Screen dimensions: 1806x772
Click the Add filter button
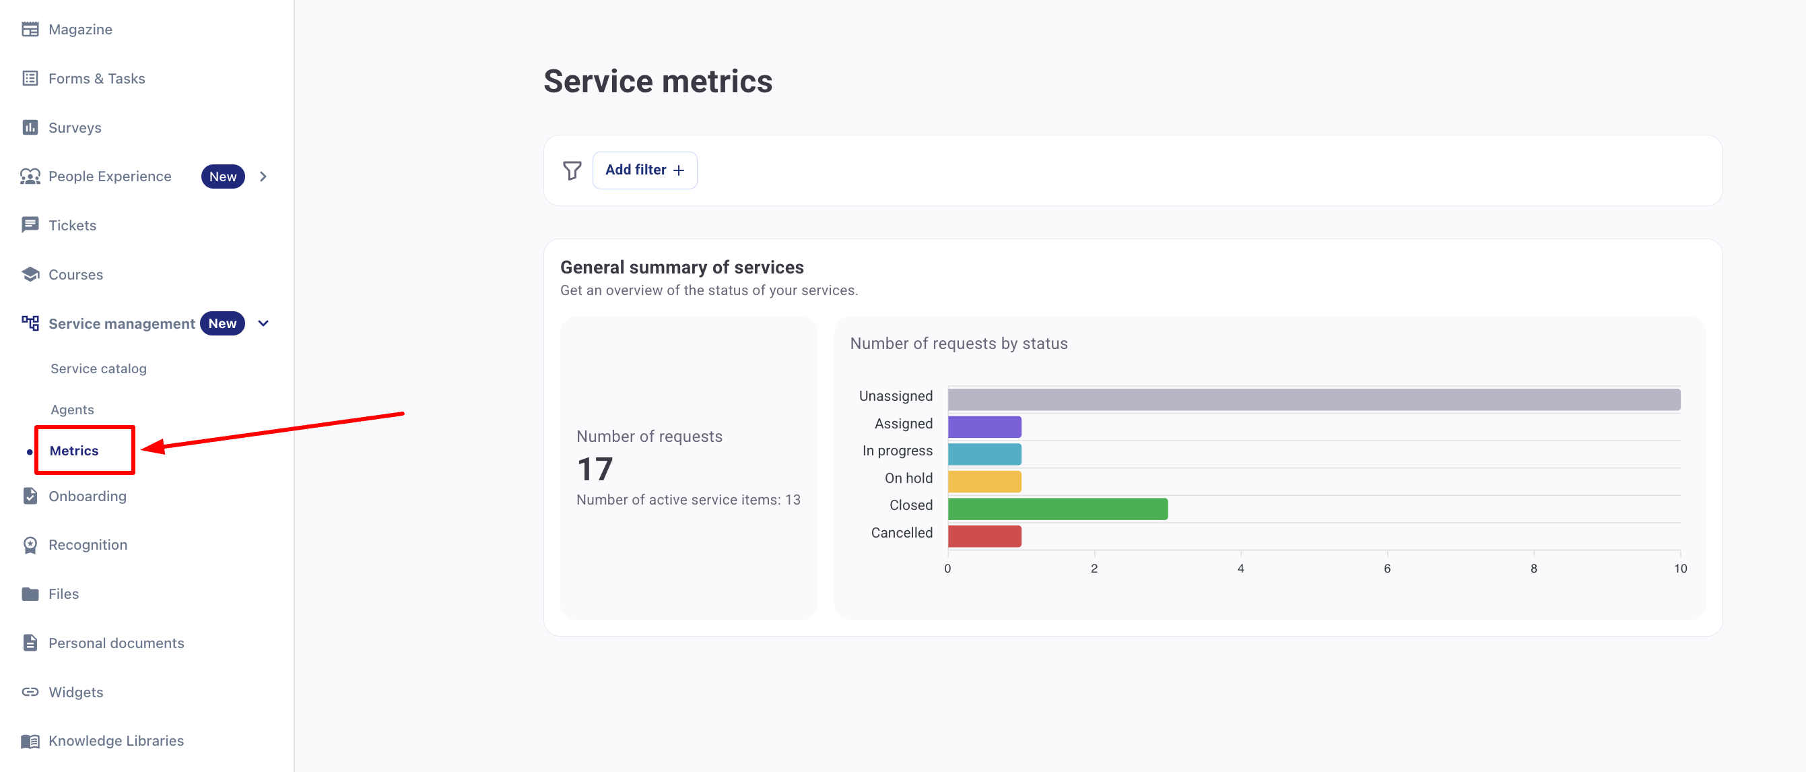coord(644,170)
